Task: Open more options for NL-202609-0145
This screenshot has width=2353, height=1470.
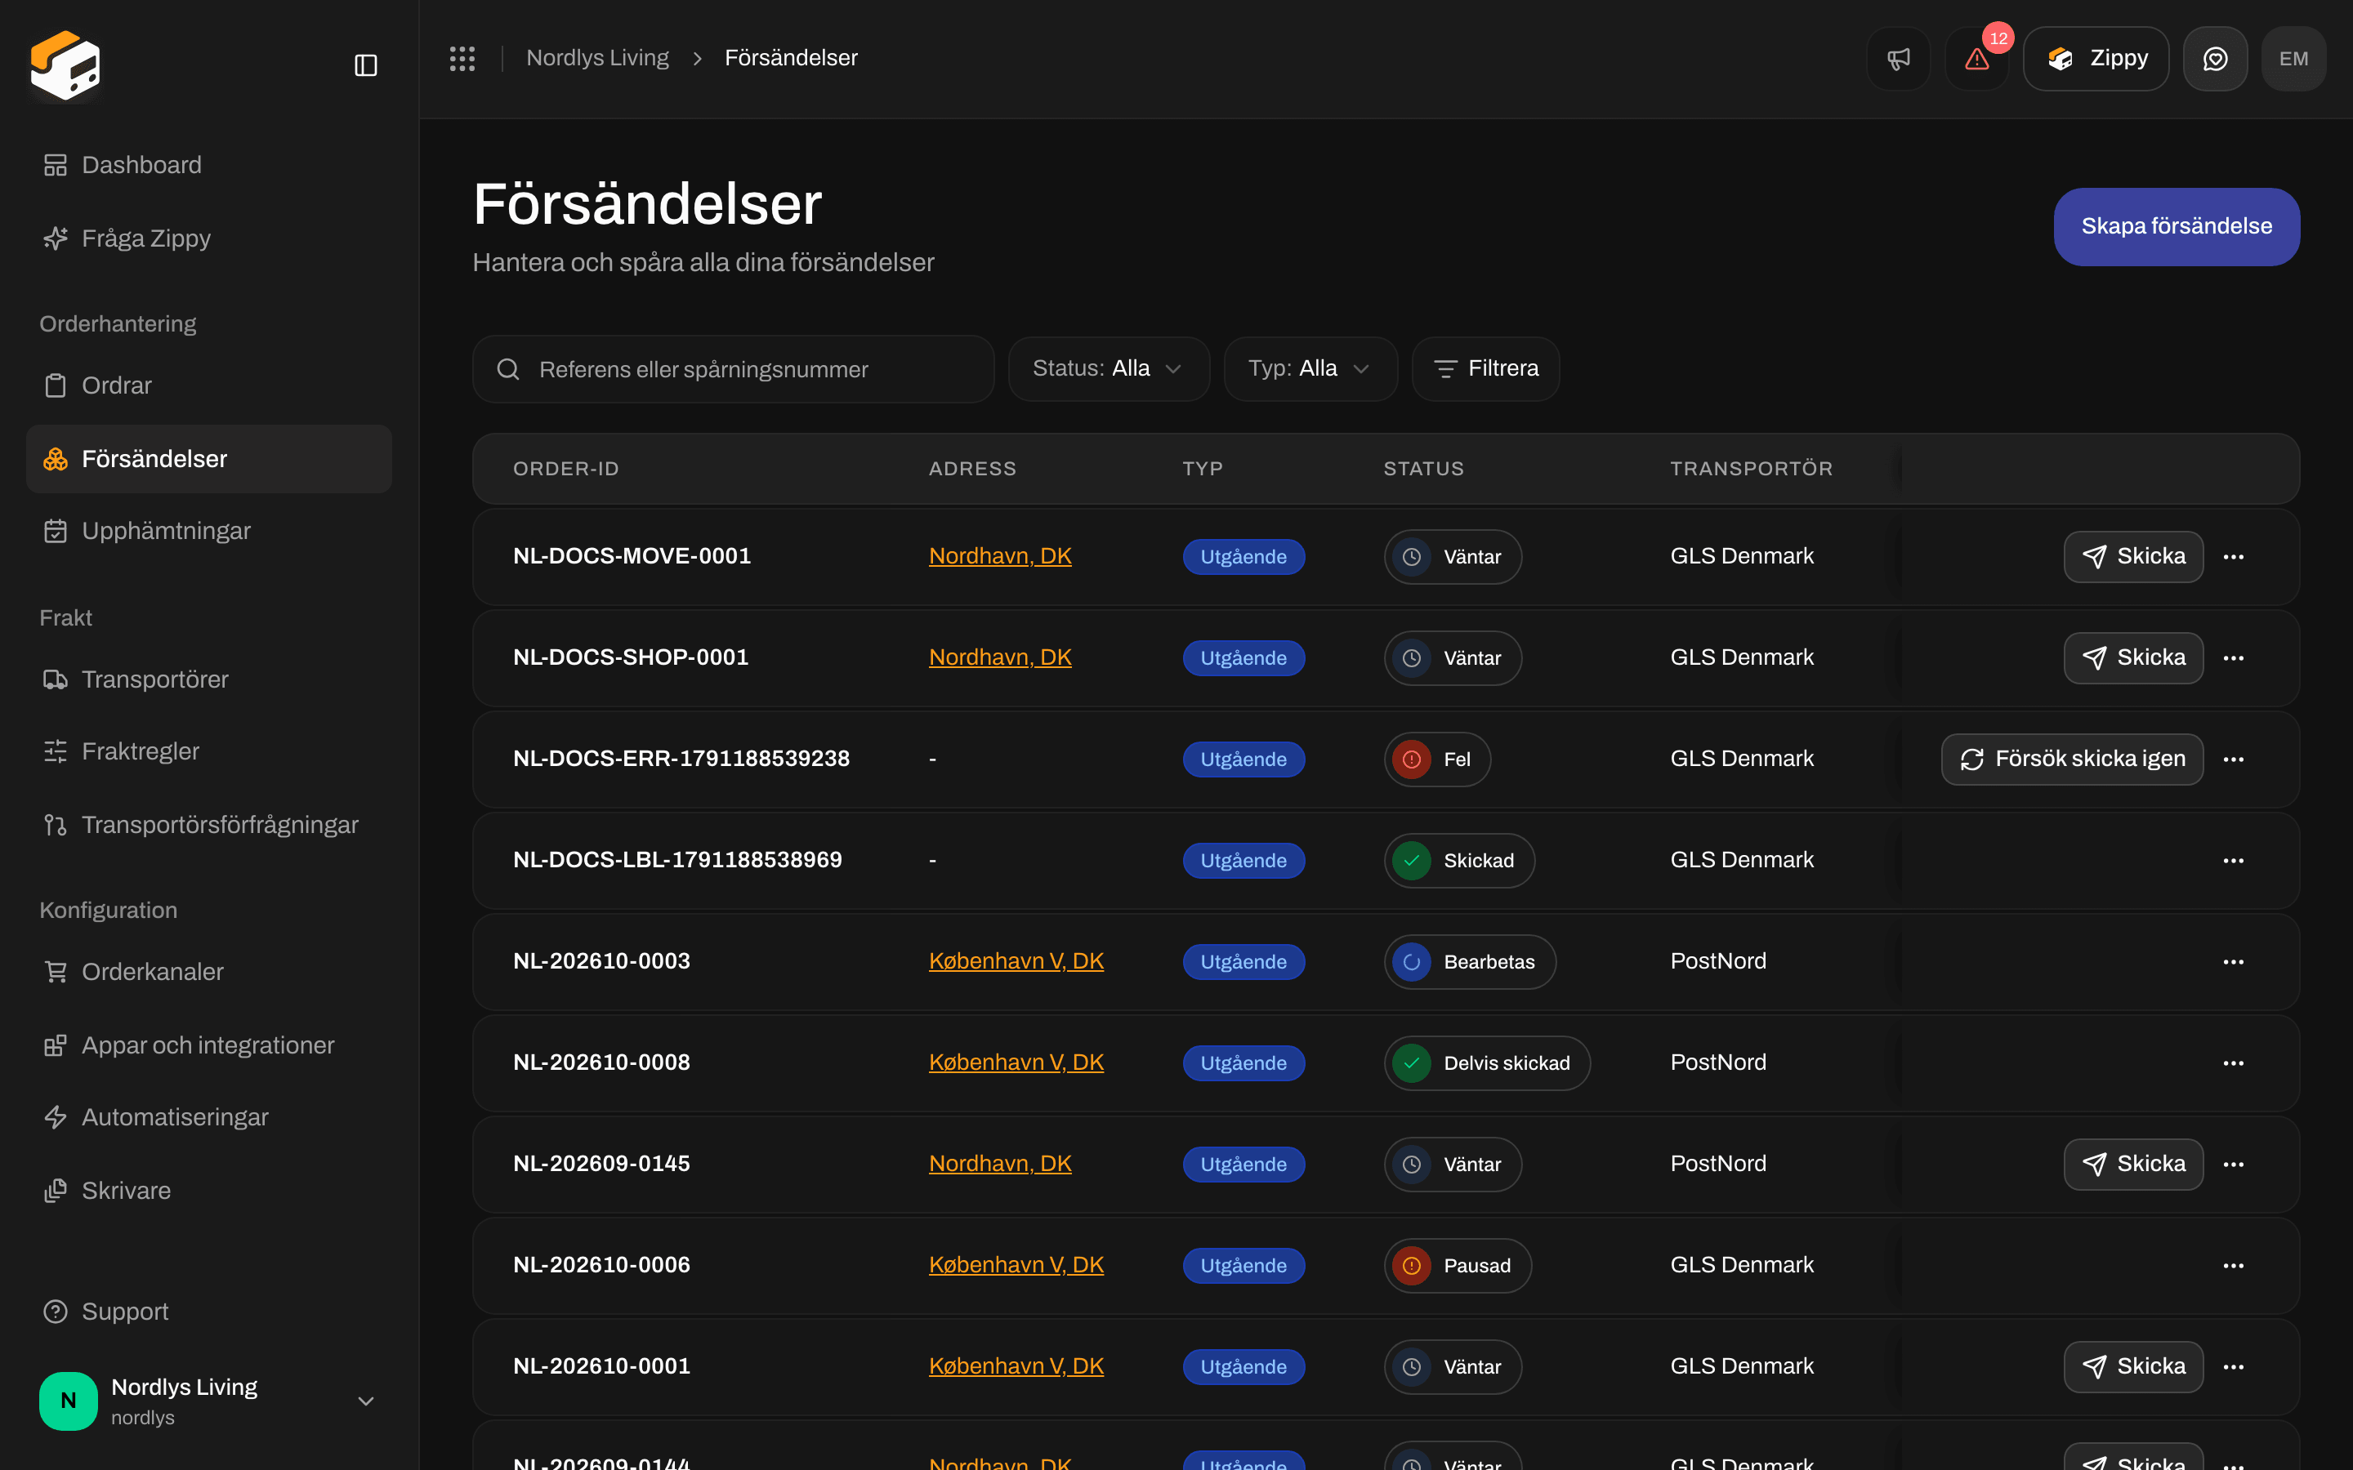Action: pyautogui.click(x=2234, y=1164)
